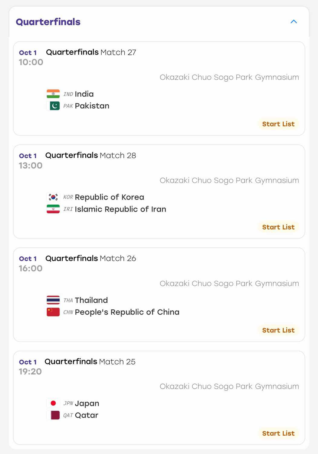Viewport: 318px width, 454px height.
Task: Open Start List for Match 26
Action: pyautogui.click(x=278, y=330)
